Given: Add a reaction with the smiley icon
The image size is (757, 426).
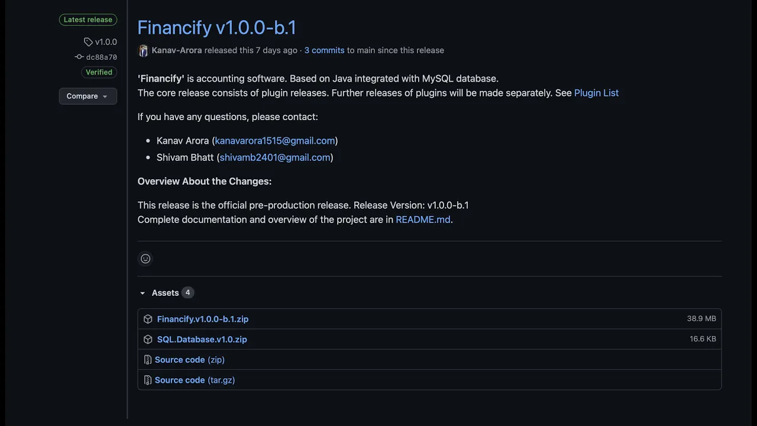Looking at the screenshot, I should pos(145,259).
